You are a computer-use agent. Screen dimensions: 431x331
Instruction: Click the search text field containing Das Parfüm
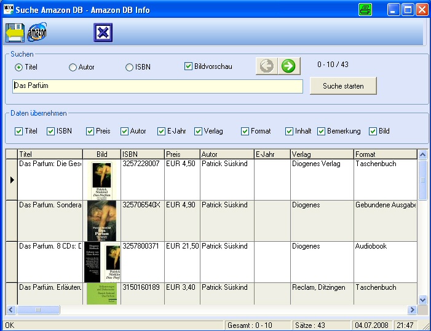tap(157, 86)
